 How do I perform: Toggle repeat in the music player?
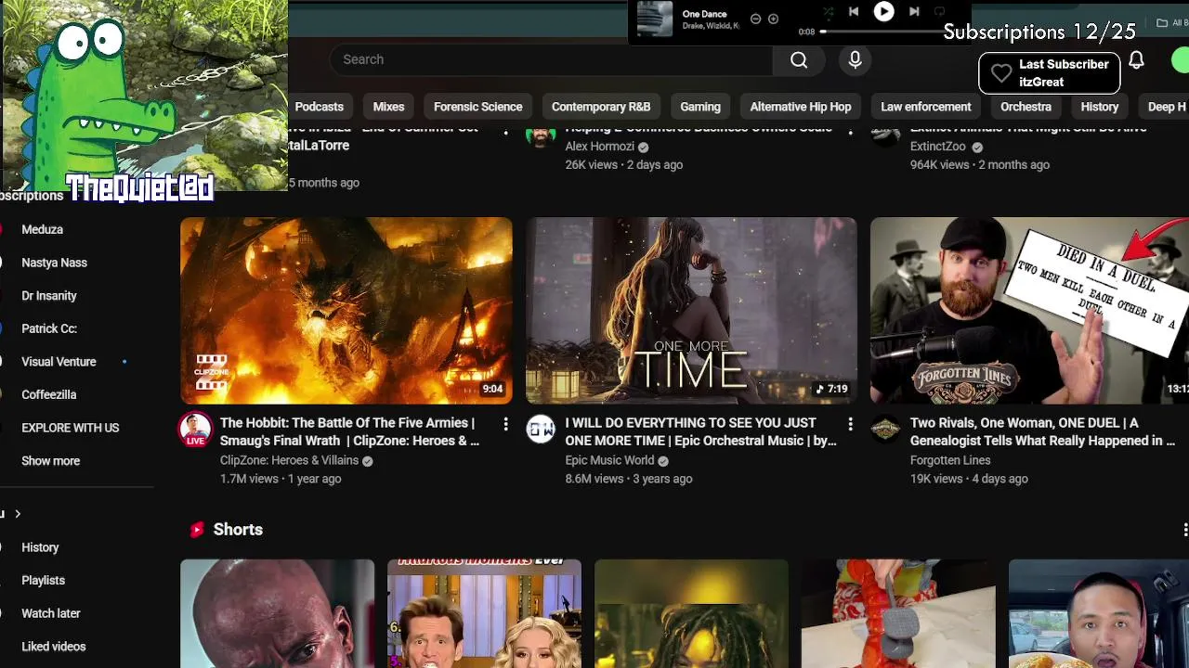(x=939, y=11)
